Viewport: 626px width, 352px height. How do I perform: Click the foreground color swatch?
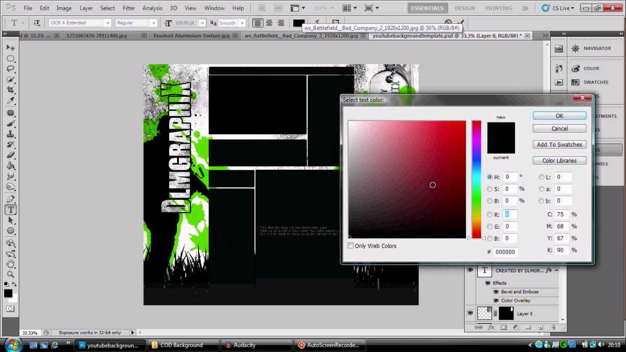point(8,293)
